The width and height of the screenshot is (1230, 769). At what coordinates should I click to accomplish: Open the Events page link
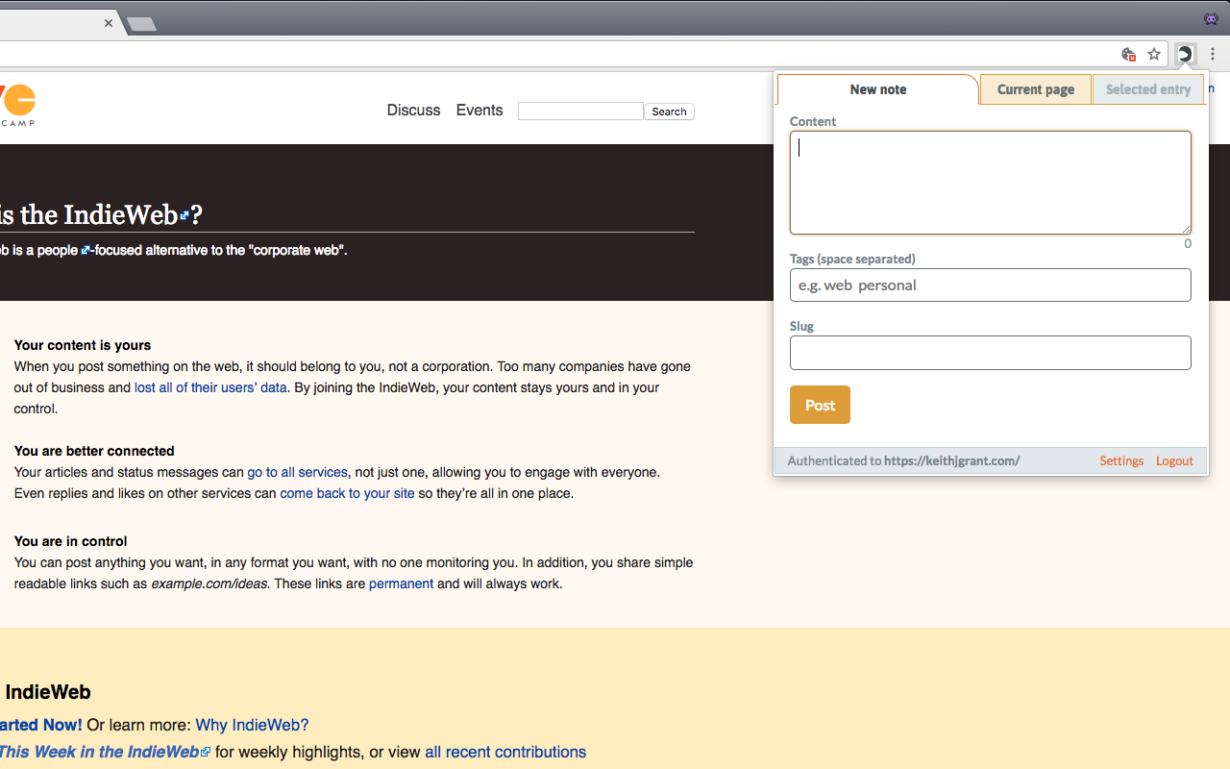click(480, 111)
